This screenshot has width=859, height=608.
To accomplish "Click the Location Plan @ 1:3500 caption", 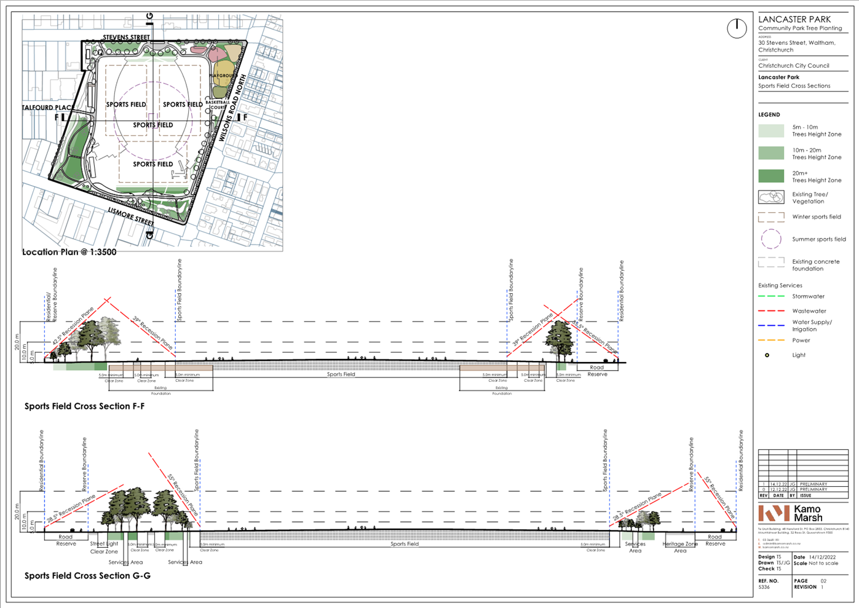I will click(69, 252).
